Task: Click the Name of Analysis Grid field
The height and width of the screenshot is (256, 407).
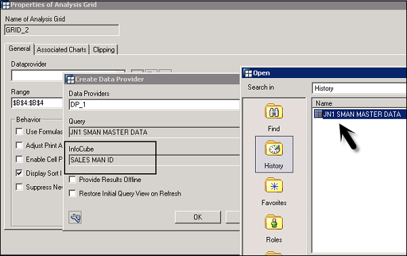Action: 62,30
